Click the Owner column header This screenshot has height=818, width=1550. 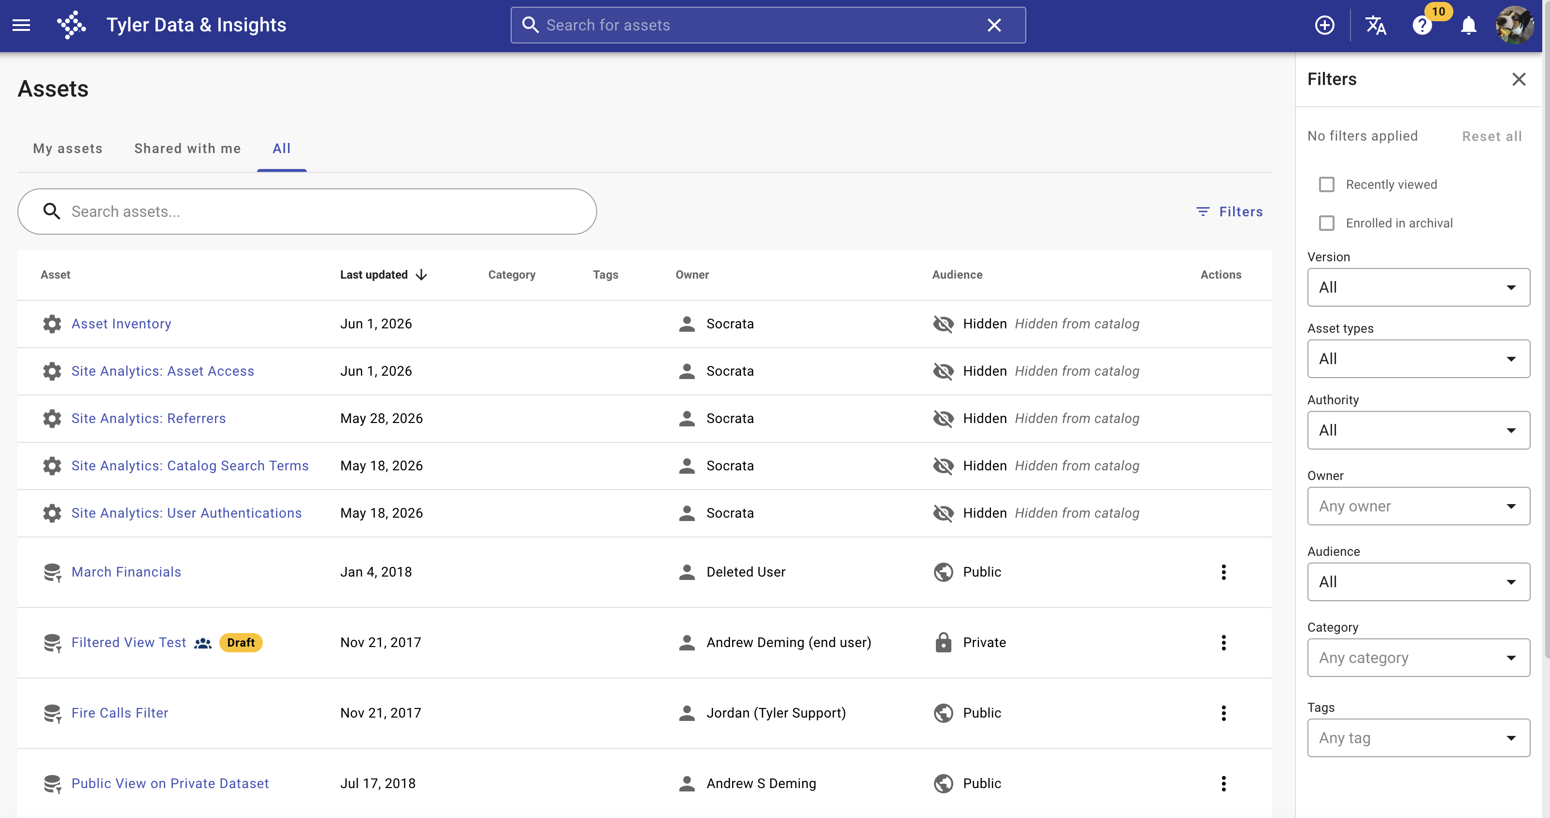[x=692, y=275]
